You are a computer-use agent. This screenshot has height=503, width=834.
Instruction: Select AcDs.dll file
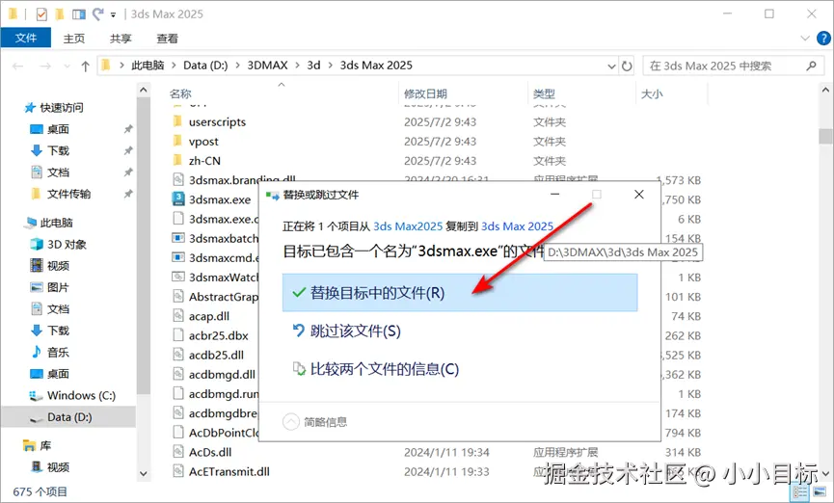click(x=210, y=452)
